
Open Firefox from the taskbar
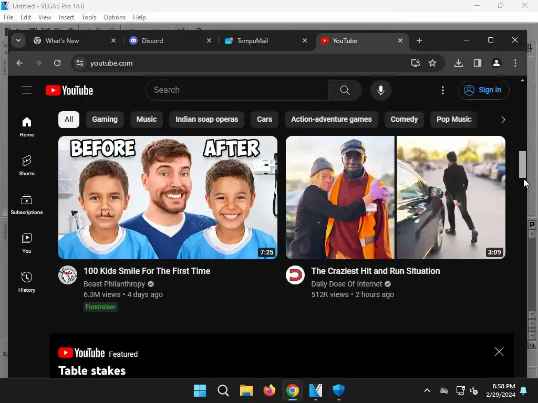(270, 390)
